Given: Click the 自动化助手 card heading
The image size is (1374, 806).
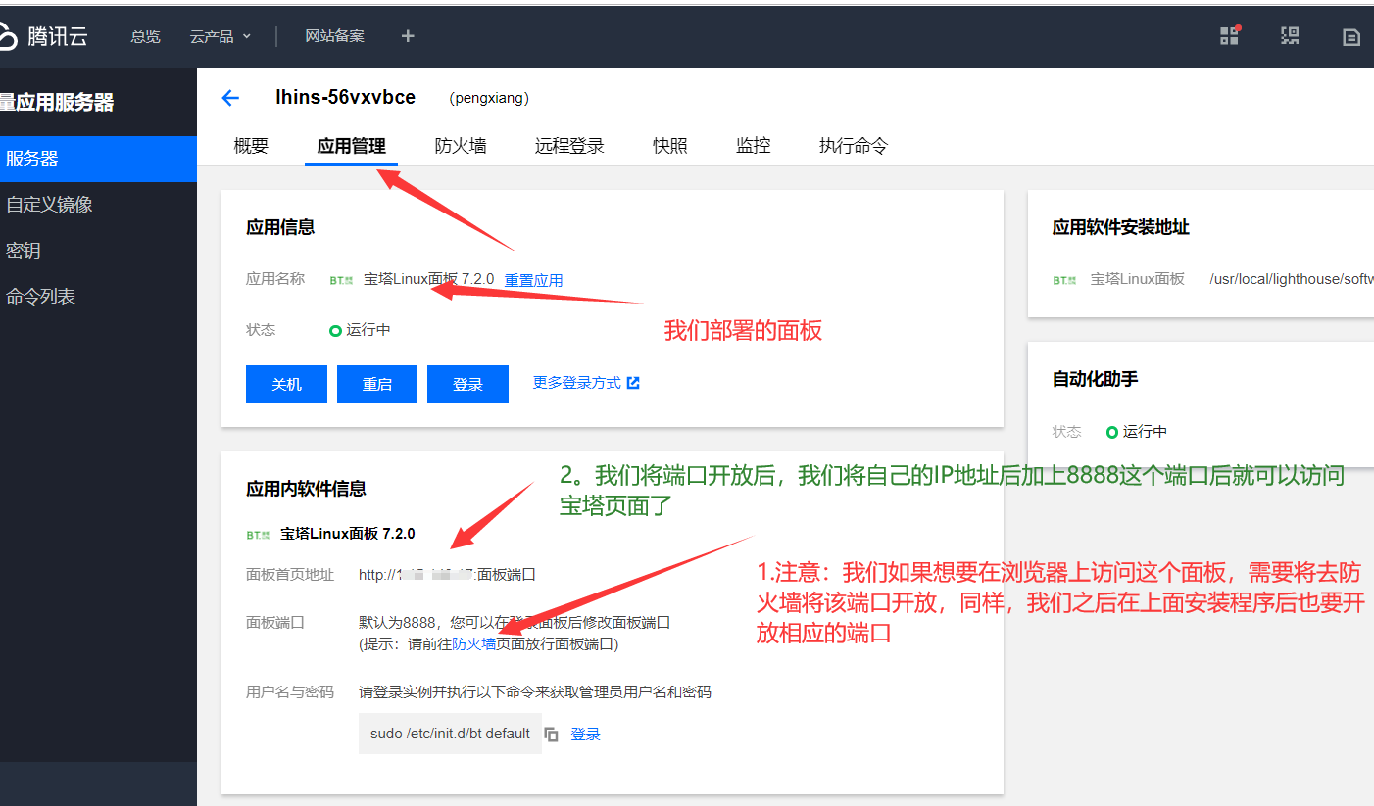Looking at the screenshot, I should [x=1095, y=379].
